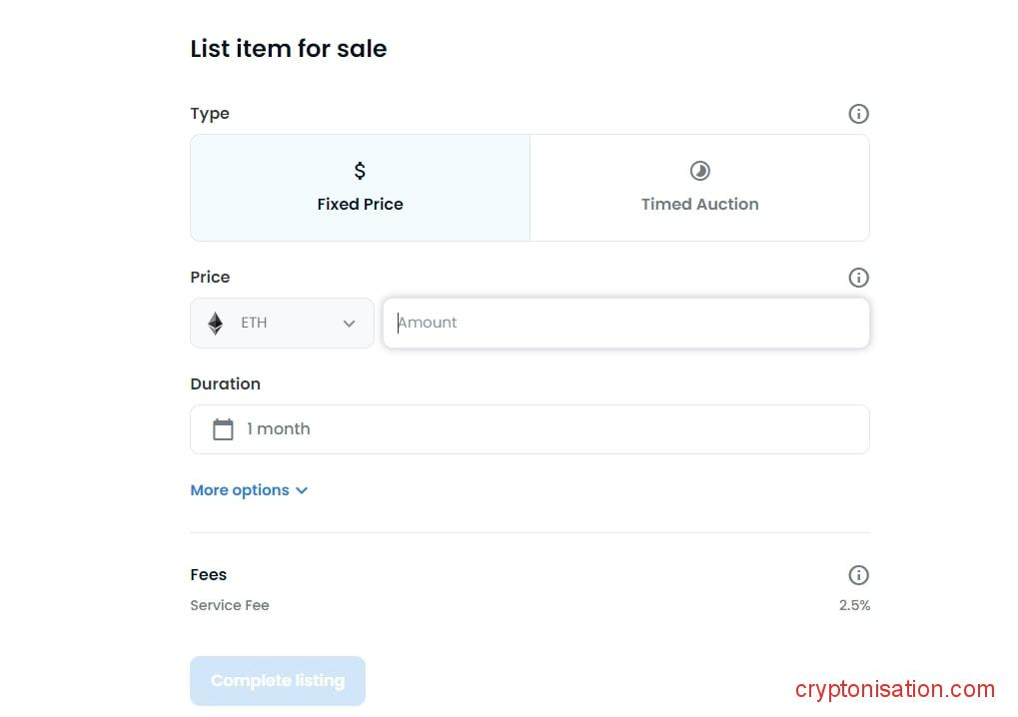Click the info icon beside Type
This screenshot has height=717, width=1018.
858,114
